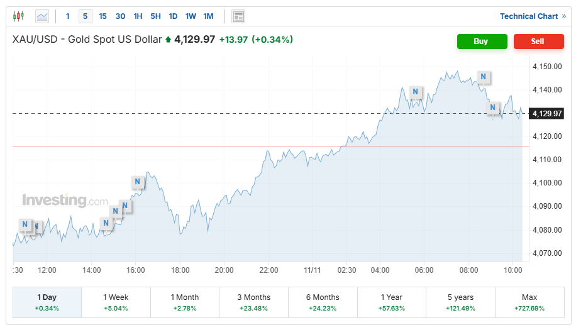Click the green up arrow beside price
The width and height of the screenshot is (576, 325).
168,40
